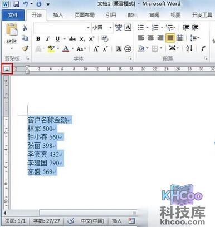The height and width of the screenshot is (227, 215).
Task: Expand shading color dropdown arrow
Action: pos(148,48)
